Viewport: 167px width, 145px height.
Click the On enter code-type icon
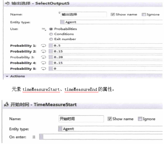pyautogui.click(x=34, y=137)
